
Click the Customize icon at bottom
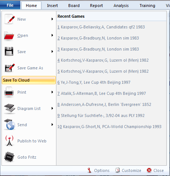118,170
